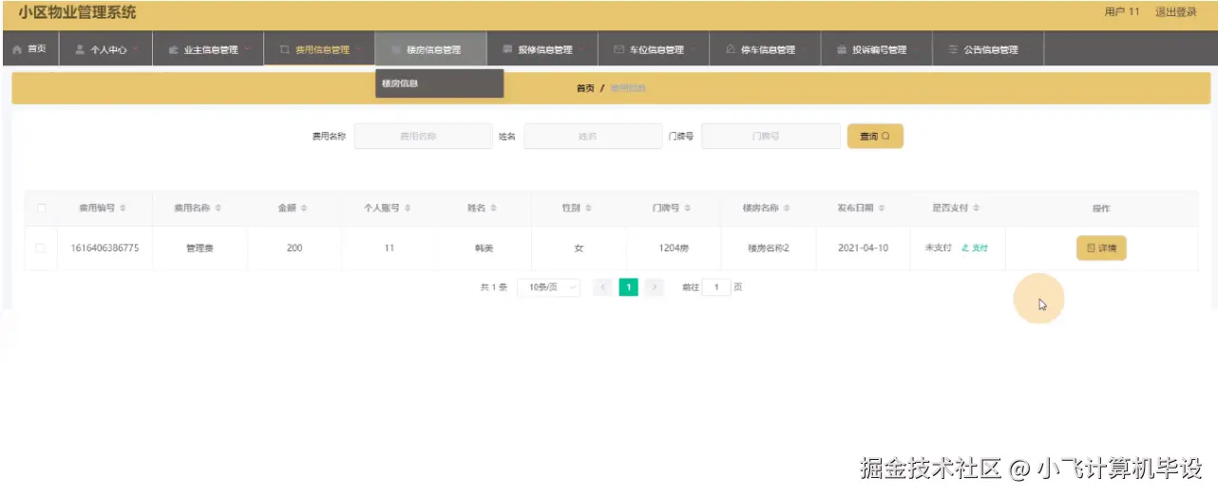1218x497 pixels.
Task: Click the 200 amount cell
Action: tap(295, 248)
